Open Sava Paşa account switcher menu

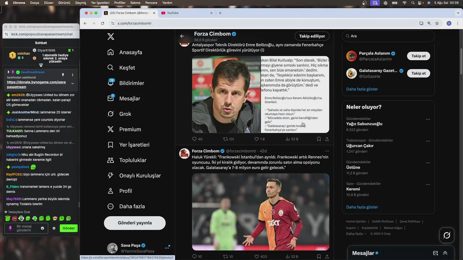(x=167, y=248)
